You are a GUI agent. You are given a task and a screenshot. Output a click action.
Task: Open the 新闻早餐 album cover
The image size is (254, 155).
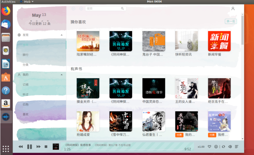coord(219,41)
